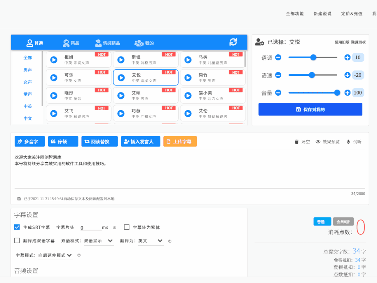
Task: Check the 翻译成双语字幕 option
Action: pyautogui.click(x=17, y=240)
